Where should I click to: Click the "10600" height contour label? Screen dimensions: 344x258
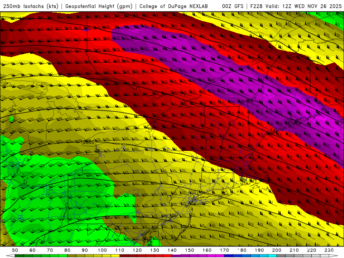point(88,142)
